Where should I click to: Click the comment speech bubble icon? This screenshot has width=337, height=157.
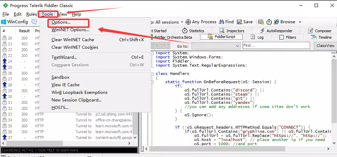point(34,22)
